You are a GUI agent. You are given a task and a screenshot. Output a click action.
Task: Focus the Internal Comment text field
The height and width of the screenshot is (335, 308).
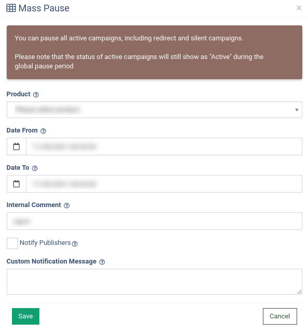pos(155,221)
